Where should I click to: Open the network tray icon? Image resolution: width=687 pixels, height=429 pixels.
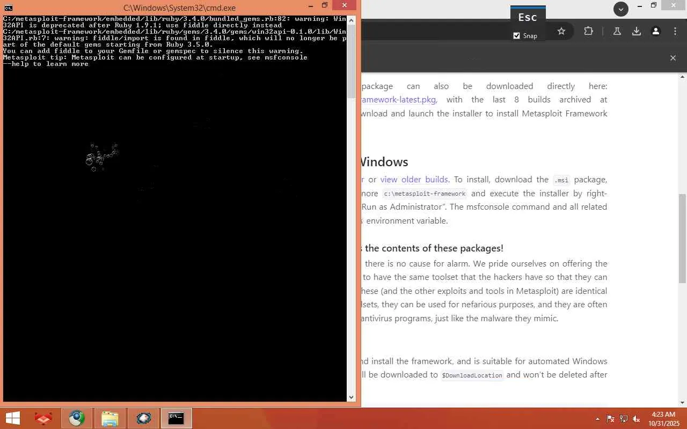[x=624, y=419]
